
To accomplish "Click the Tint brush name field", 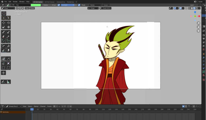I will tap(23, 5).
